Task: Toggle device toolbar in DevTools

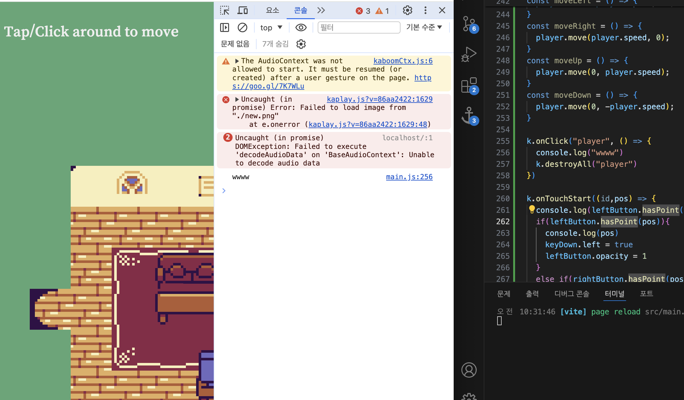Action: point(243,11)
